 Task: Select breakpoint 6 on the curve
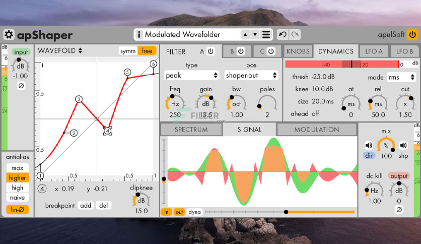pyautogui.click(x=153, y=64)
